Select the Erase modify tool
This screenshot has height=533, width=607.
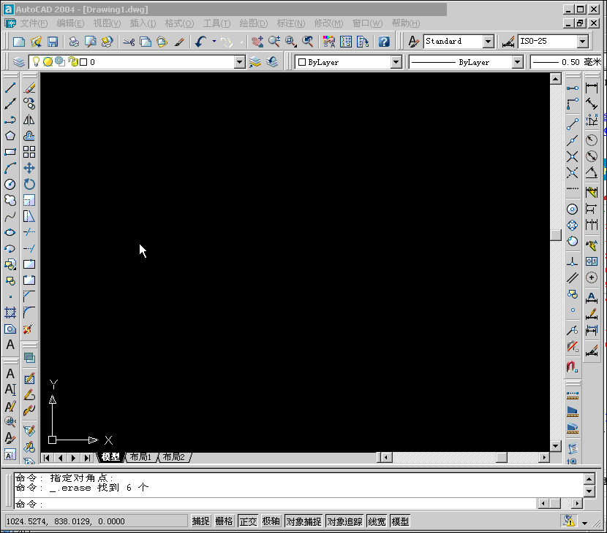pos(29,88)
